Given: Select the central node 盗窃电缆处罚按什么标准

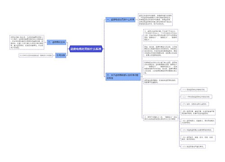Looking at the screenshot, I should (86, 49).
